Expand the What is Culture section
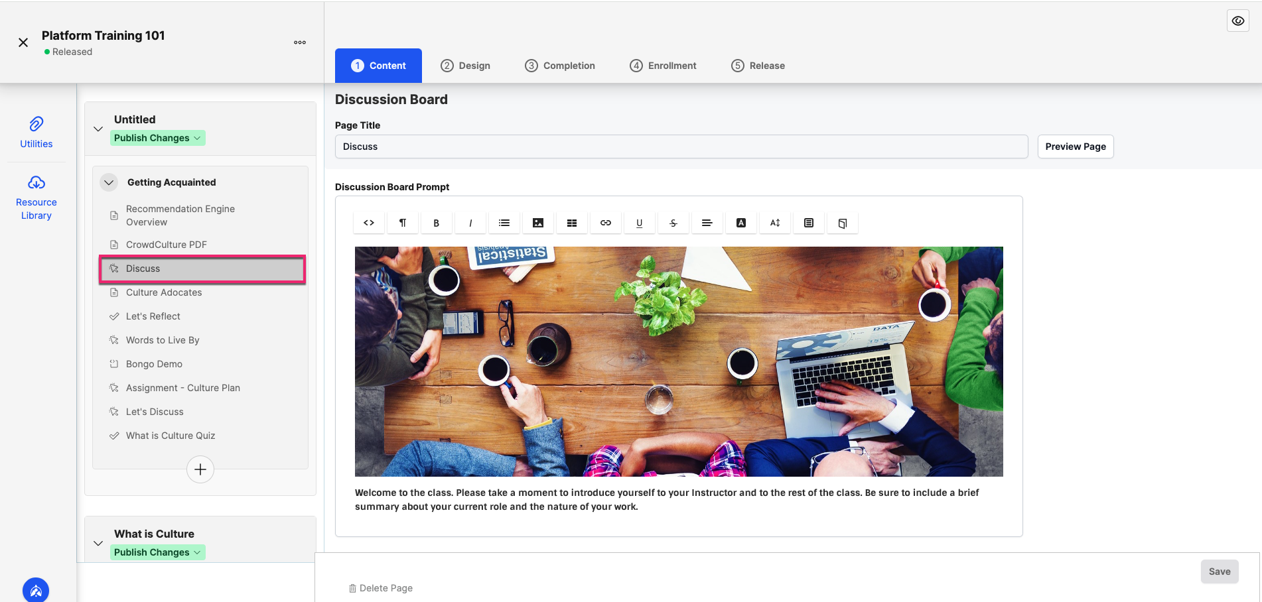This screenshot has height=602, width=1262. click(x=98, y=542)
